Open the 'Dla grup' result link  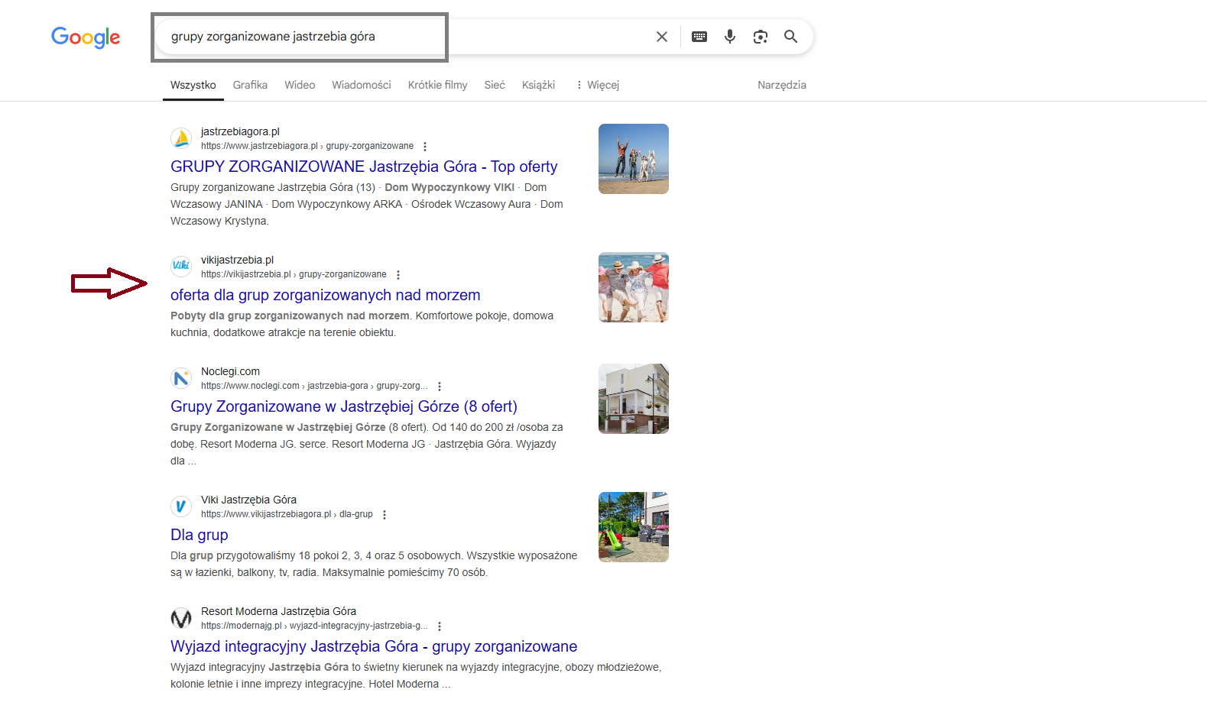[x=200, y=535]
